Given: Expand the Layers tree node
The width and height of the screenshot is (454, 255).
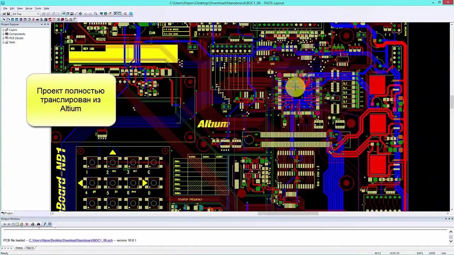Looking at the screenshot, I should point(3,30).
